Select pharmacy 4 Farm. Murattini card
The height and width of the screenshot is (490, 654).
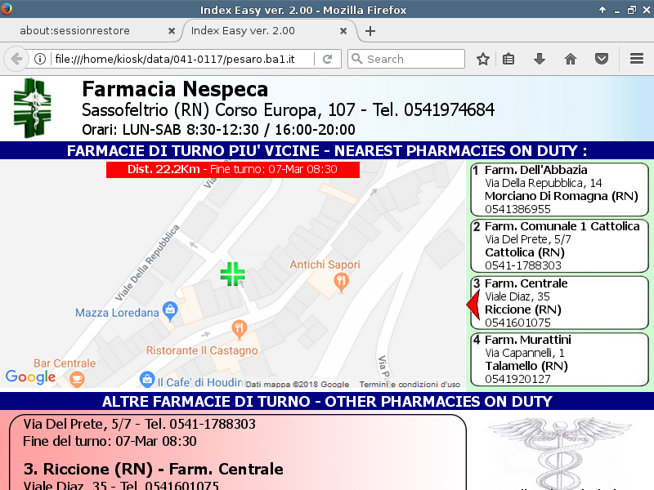(x=559, y=359)
